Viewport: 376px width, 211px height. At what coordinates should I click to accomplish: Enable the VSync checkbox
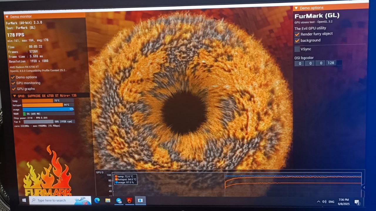point(297,49)
